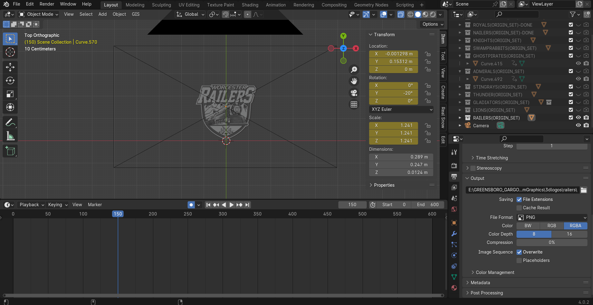Viewport: 593px width, 305px height.
Task: Exclude ROYALS(ORIGIN_SET)-DONE collection via checkbox
Action: coord(571,25)
